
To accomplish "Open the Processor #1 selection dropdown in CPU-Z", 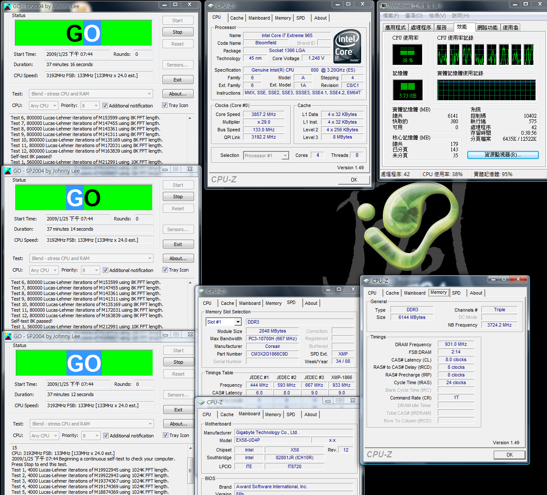I will pos(285,156).
